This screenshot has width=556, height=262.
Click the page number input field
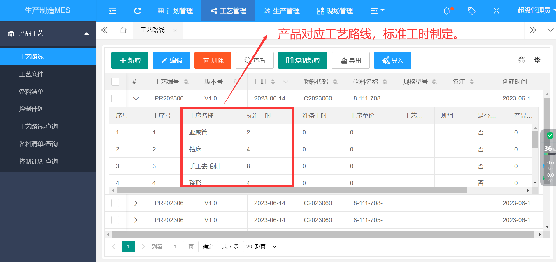(x=175, y=247)
